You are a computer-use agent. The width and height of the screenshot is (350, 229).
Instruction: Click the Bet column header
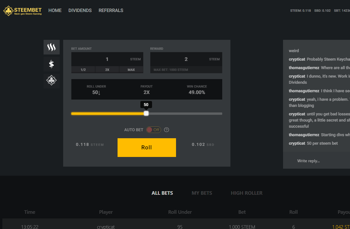pyautogui.click(x=242, y=212)
